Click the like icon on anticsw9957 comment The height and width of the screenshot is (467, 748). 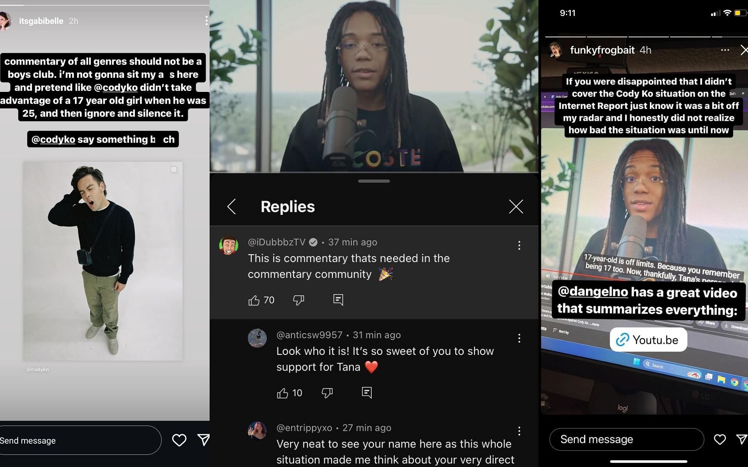pyautogui.click(x=282, y=392)
